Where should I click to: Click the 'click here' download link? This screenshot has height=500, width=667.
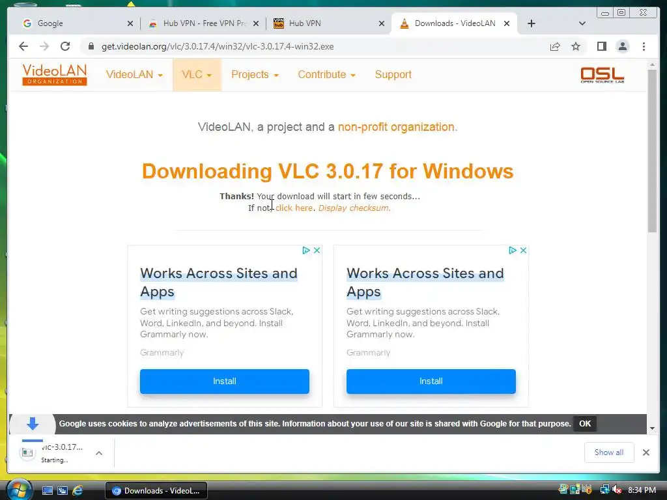[x=294, y=208]
